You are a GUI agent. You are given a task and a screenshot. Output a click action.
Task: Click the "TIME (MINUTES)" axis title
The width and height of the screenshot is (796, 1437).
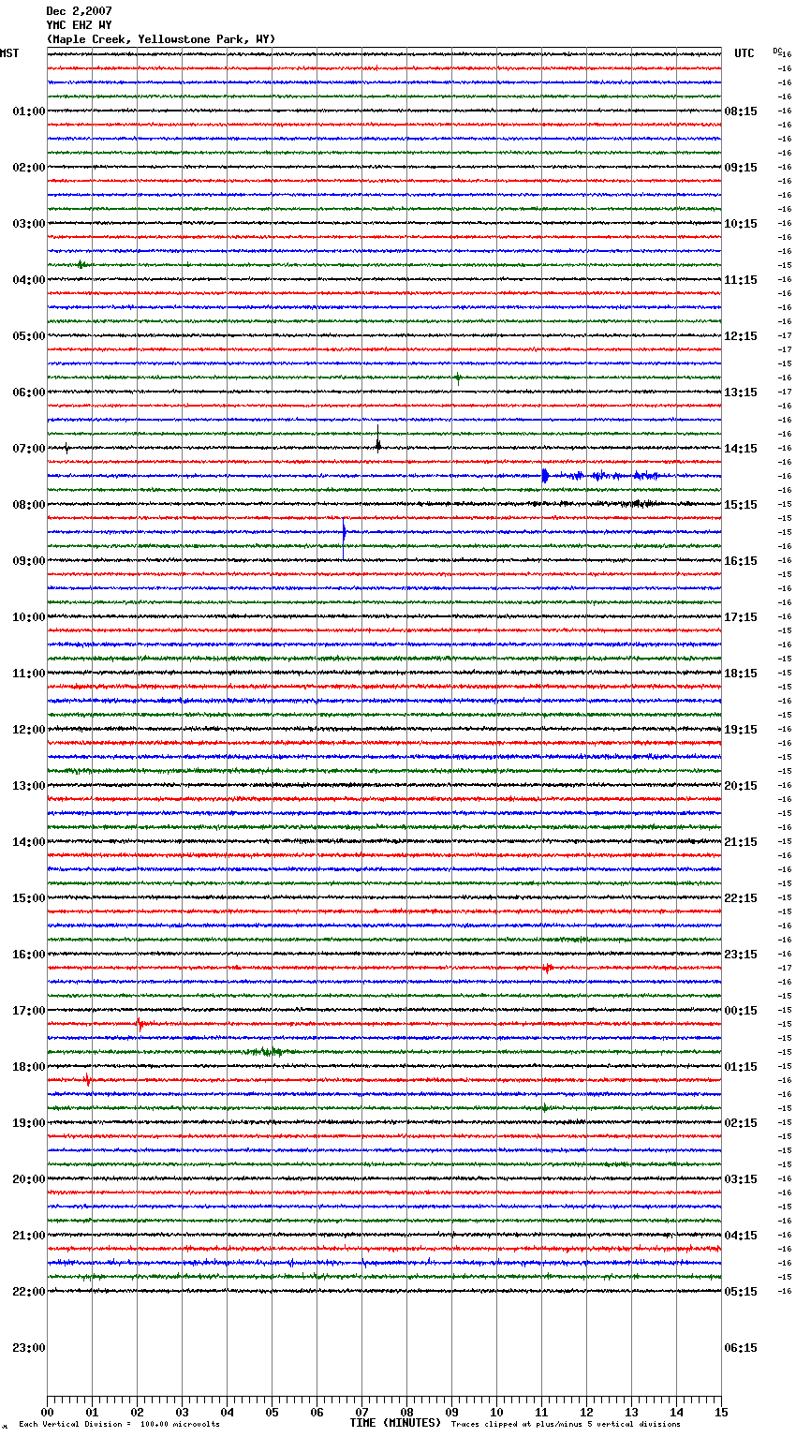point(395,1423)
